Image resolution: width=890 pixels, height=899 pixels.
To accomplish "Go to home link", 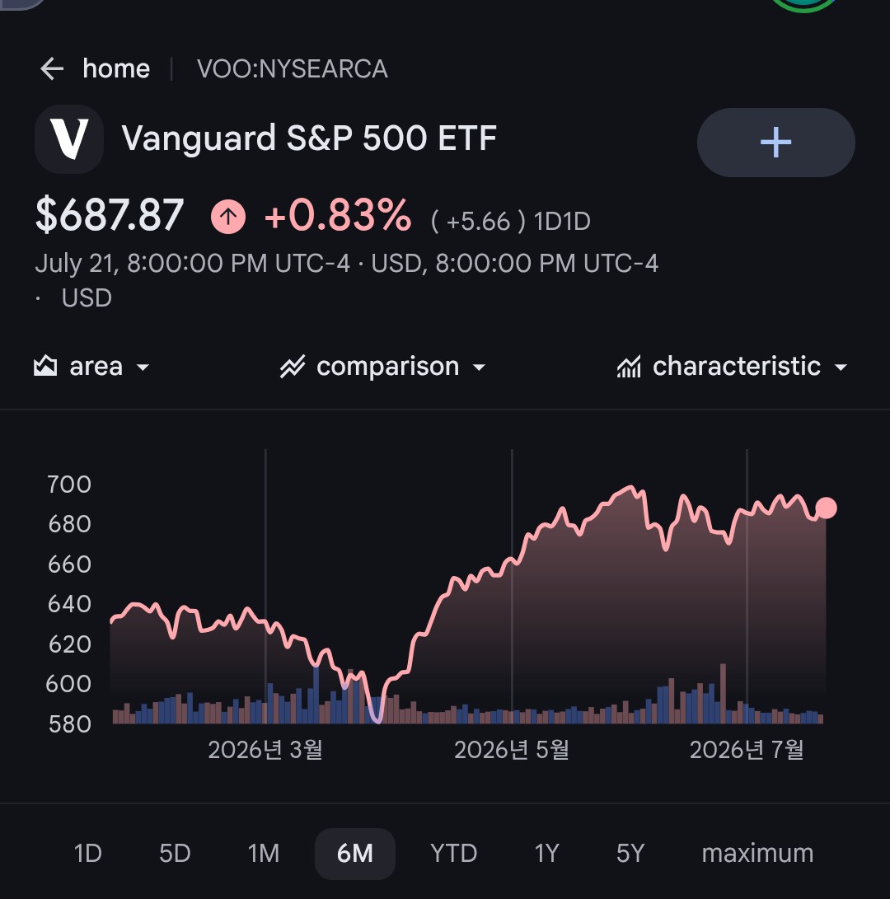I will pos(116,68).
